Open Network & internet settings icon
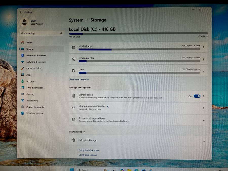The width and height of the screenshot is (228, 171). [23, 62]
